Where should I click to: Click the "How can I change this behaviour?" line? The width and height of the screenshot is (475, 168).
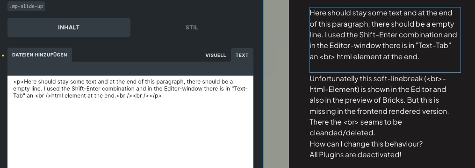click(x=366, y=144)
